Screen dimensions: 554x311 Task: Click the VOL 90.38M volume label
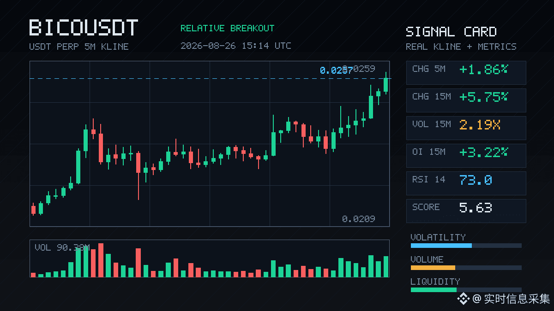click(x=62, y=247)
